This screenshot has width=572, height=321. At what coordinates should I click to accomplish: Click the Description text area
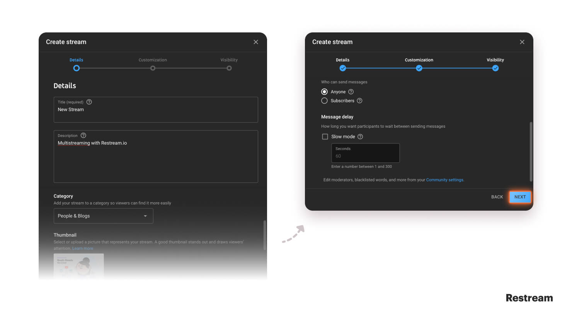point(156,157)
